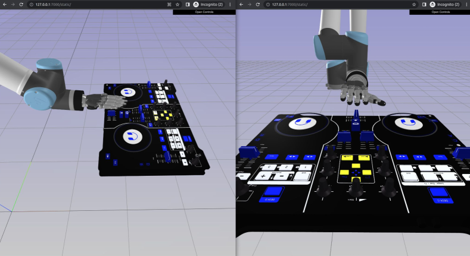Bookmark the page in the left window

click(178, 5)
